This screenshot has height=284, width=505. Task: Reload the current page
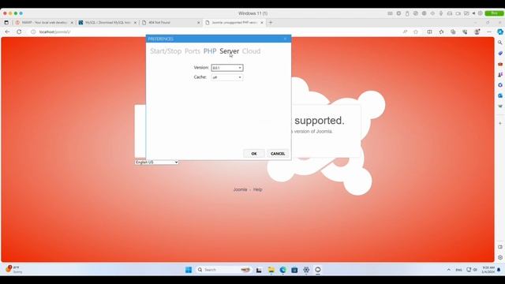pyautogui.click(x=19, y=32)
